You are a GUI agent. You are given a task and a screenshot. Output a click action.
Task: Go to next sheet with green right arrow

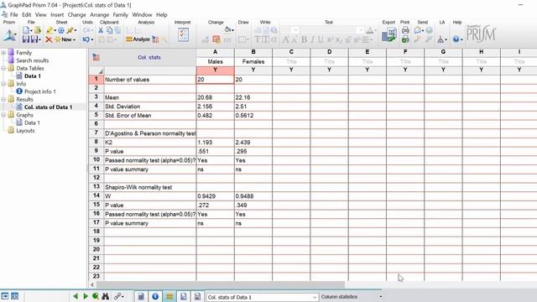86,296
